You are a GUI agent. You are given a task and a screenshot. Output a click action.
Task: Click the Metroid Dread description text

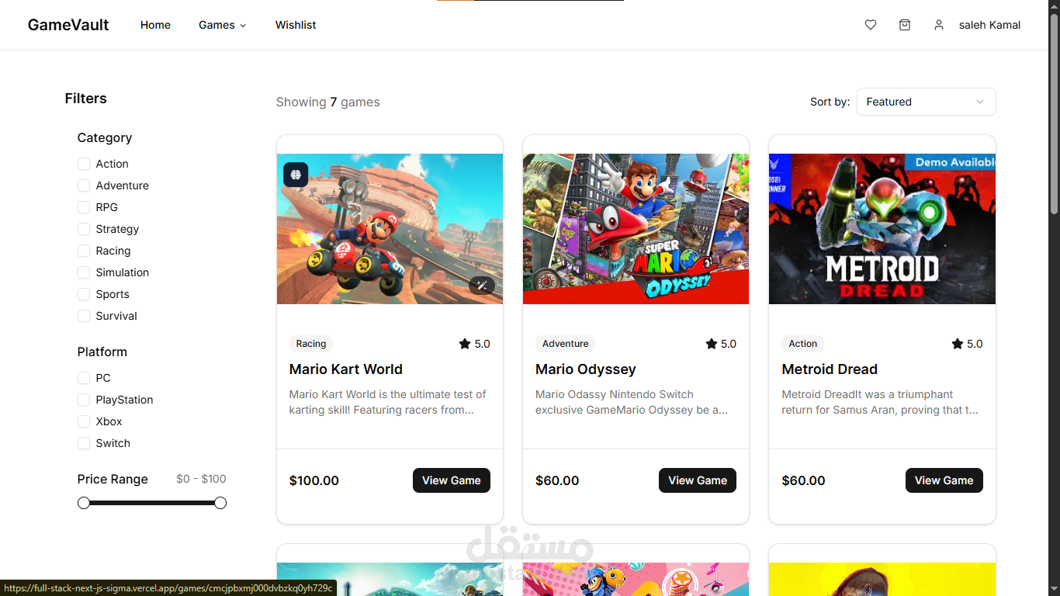[x=880, y=402]
